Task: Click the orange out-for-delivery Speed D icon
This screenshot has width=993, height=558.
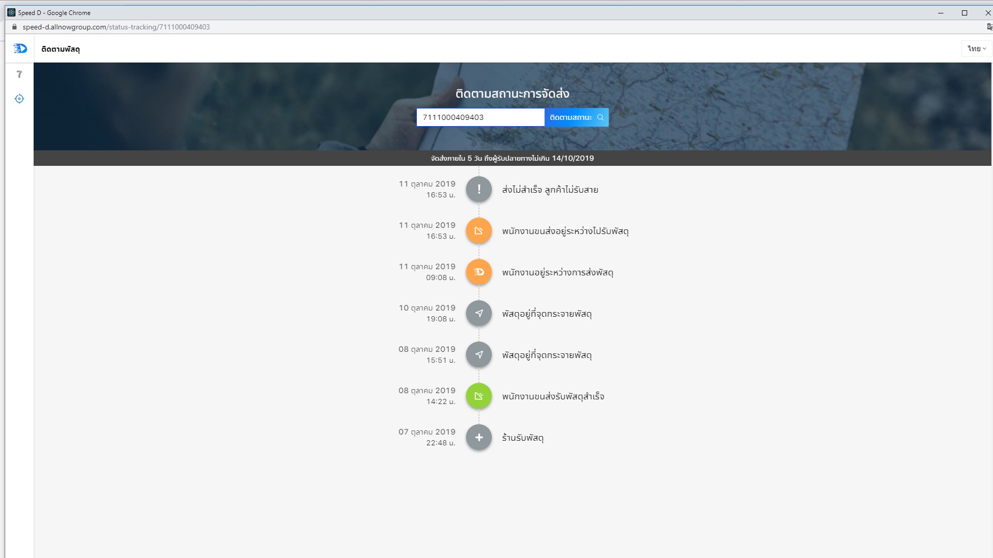Action: (x=478, y=272)
